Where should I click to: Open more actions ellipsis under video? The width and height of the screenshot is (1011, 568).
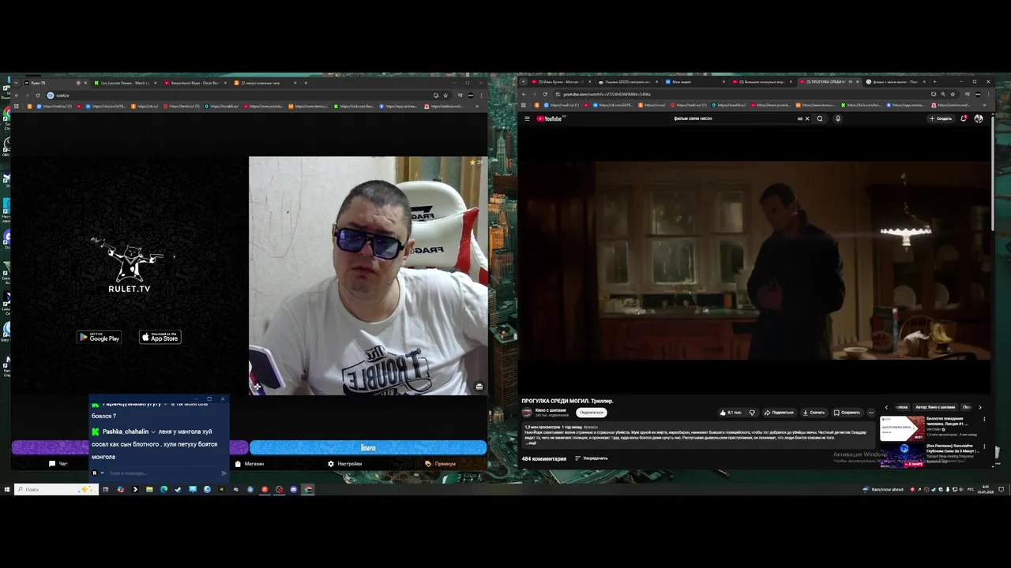[871, 413]
